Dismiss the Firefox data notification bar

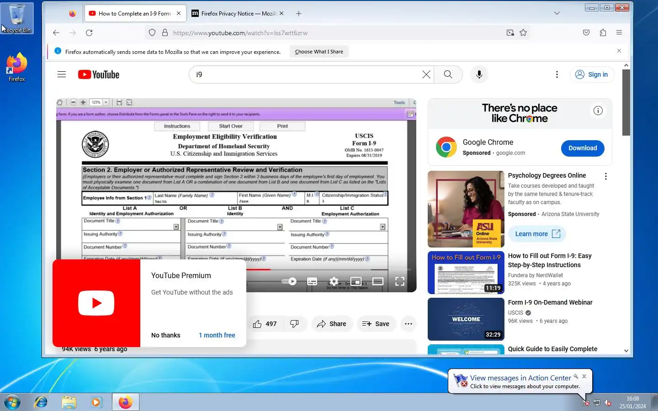pos(619,51)
